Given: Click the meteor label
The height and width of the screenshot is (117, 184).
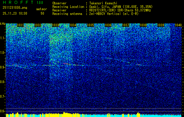Looking at the screenshot, I should click(42, 9).
